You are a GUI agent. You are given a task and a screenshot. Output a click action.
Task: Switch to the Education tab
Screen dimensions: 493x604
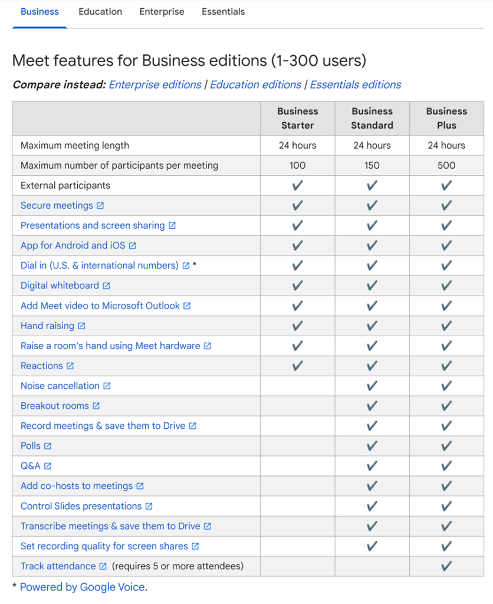coord(100,12)
